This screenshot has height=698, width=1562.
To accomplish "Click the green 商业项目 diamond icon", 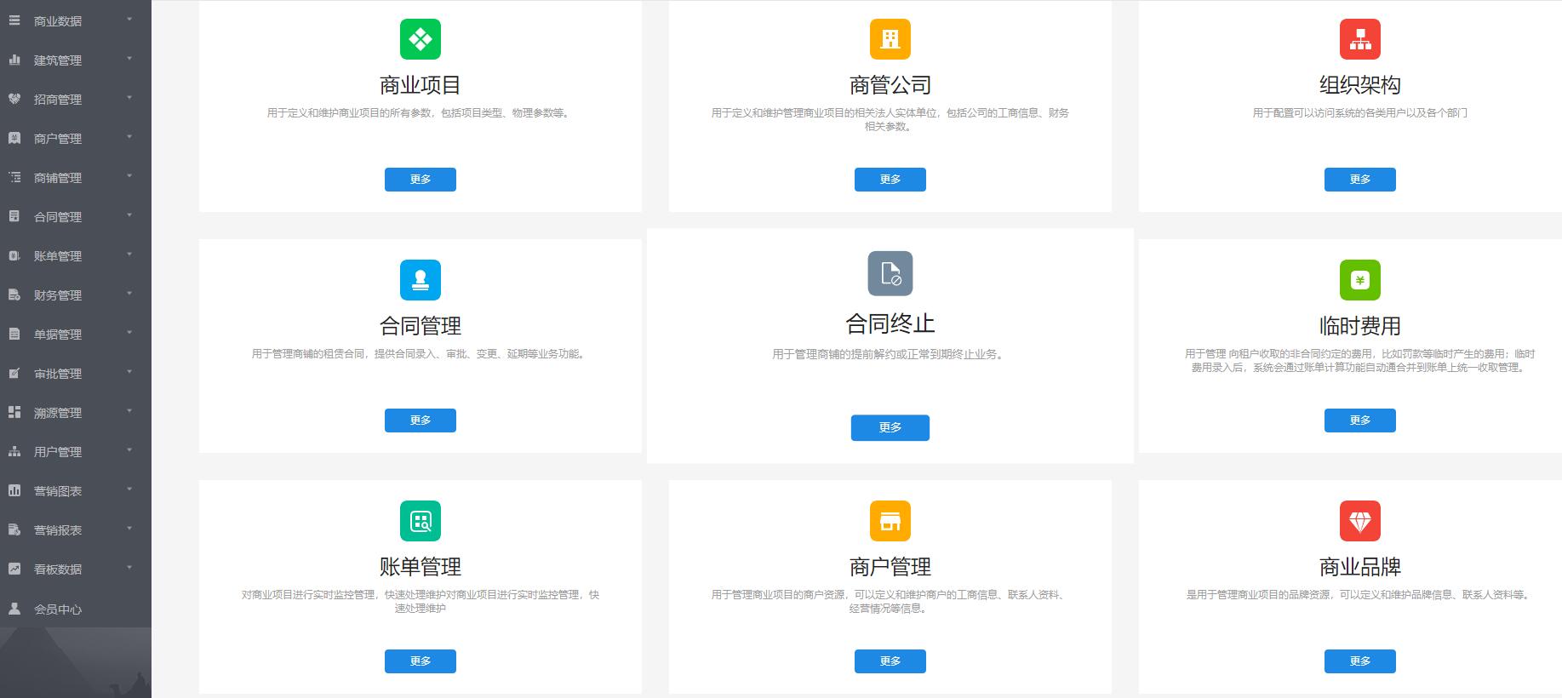I will [421, 39].
